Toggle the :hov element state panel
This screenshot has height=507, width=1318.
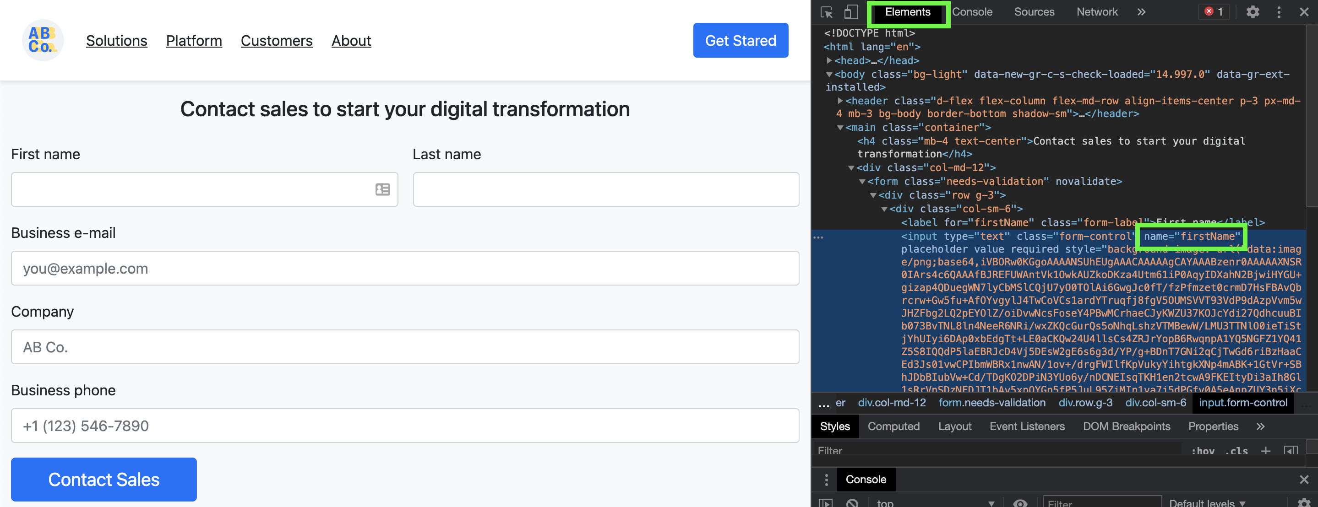pyautogui.click(x=1203, y=451)
